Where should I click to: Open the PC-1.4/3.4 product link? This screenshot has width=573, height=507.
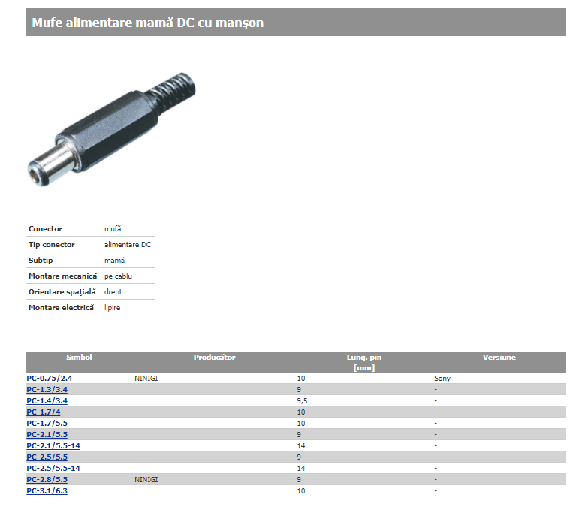click(47, 400)
